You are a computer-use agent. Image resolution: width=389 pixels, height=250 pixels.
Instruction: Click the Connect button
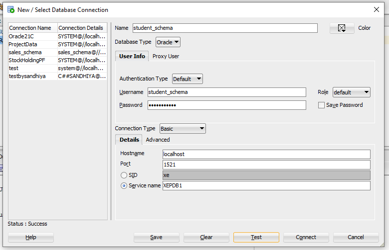[x=306, y=238]
